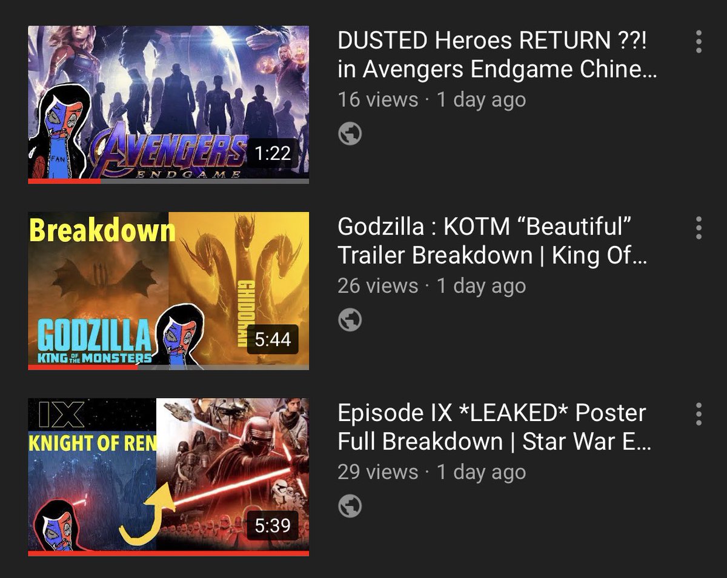Open the Avengers Endgame thumbnail
Screen dimensions: 727x578
tap(168, 104)
